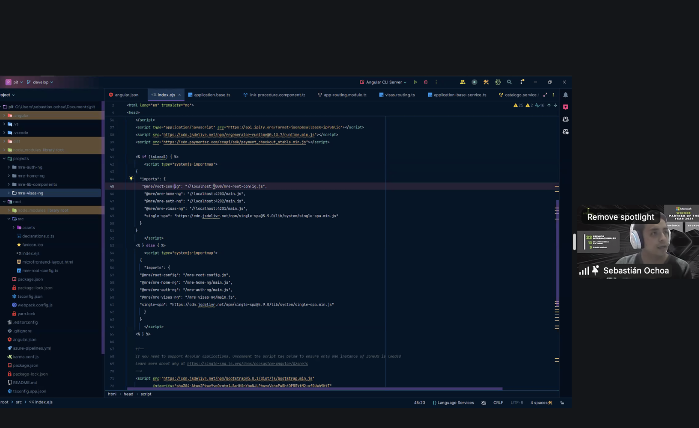This screenshot has height=428, width=699.
Task: Click the UTF-8 encoding indicator
Action: click(517, 403)
